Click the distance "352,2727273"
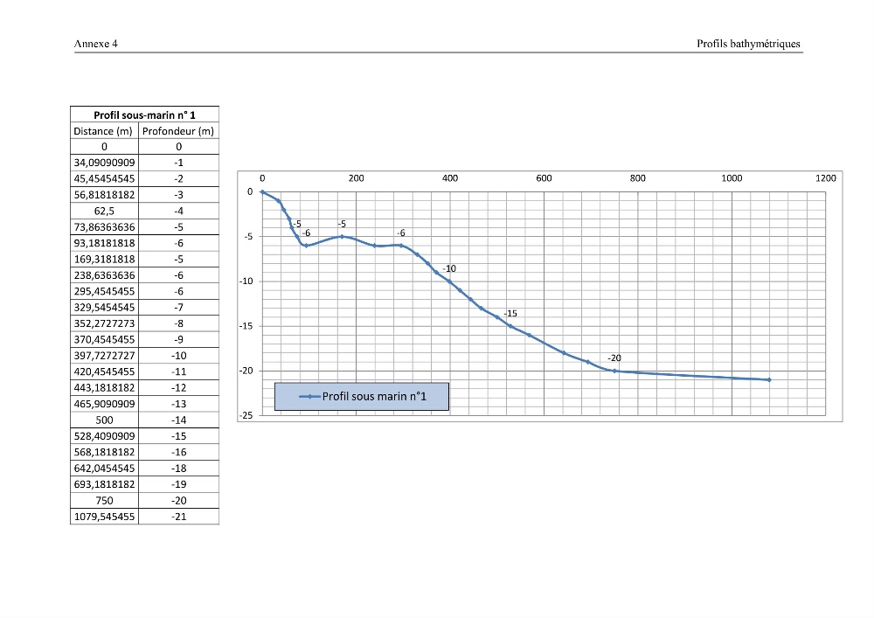Image resolution: width=874 pixels, height=618 pixels. click(x=104, y=323)
